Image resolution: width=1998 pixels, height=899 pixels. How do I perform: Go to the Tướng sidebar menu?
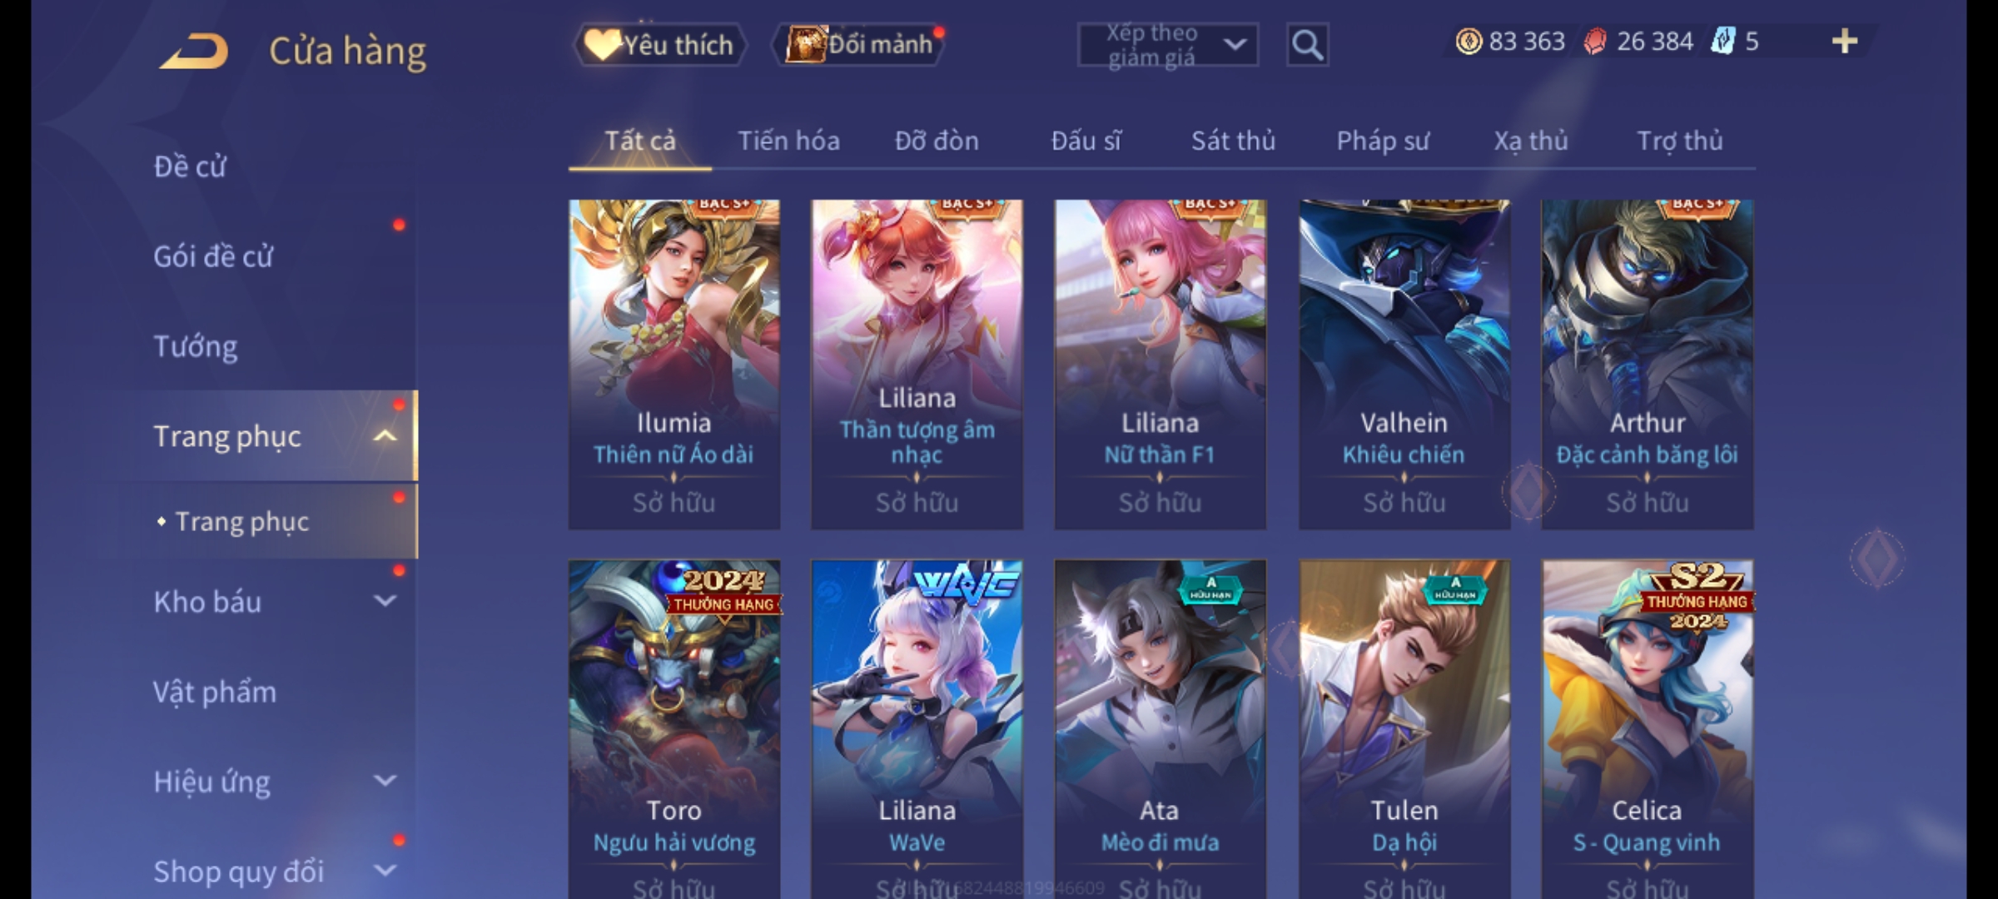(196, 346)
